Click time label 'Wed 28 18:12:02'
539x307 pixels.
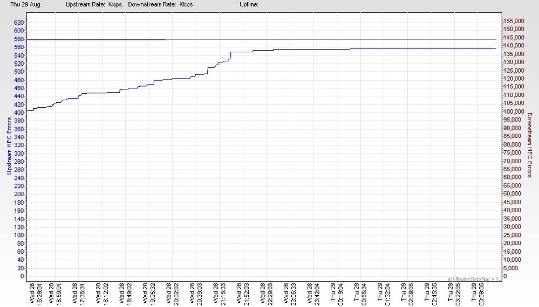coord(102,294)
